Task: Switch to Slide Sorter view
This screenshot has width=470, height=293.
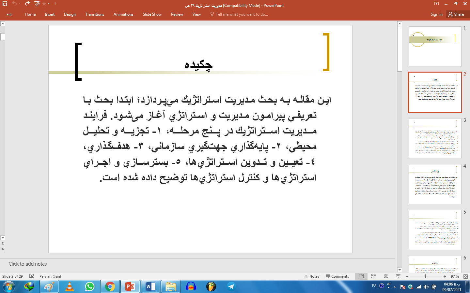Action: (373, 276)
